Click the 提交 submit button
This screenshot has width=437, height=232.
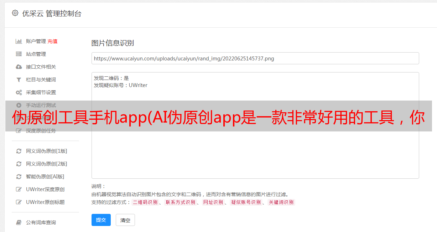coord(101,220)
